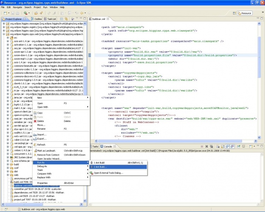Close the buildwar.xml editor tab
This screenshot has width=265, height=212.
pos(108,19)
